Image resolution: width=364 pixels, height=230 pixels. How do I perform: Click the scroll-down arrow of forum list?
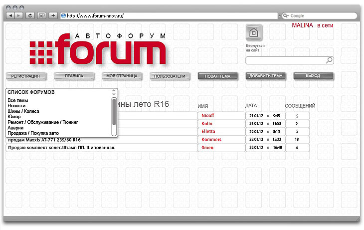(114, 94)
